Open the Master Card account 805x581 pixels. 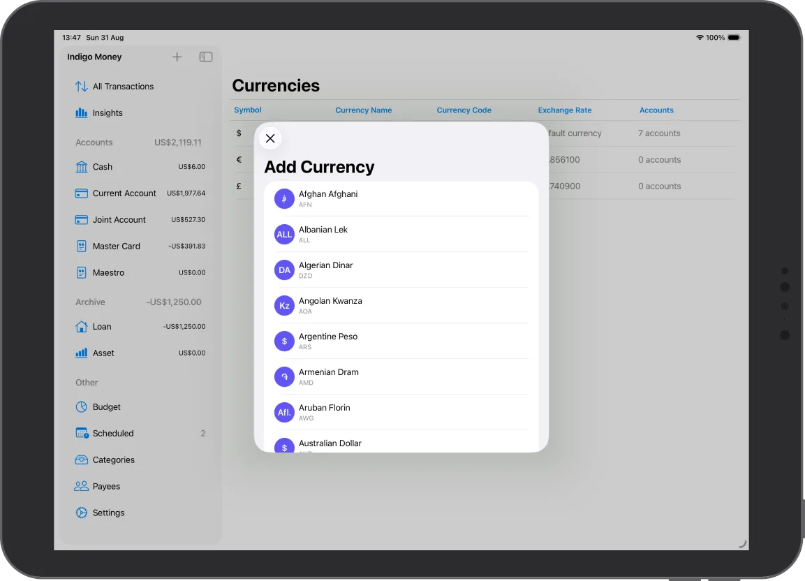click(x=117, y=247)
